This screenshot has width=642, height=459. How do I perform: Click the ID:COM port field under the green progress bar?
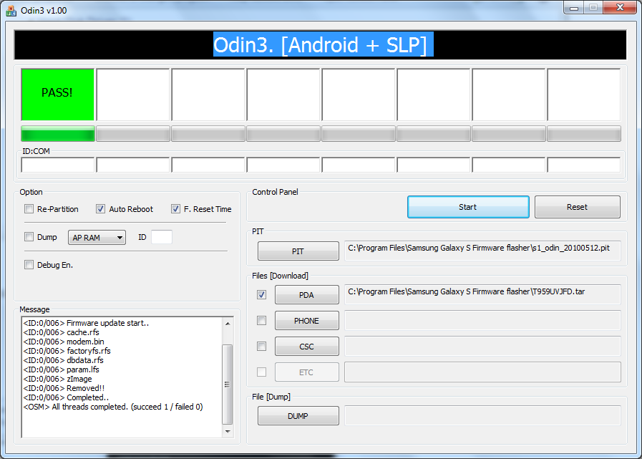[x=58, y=165]
